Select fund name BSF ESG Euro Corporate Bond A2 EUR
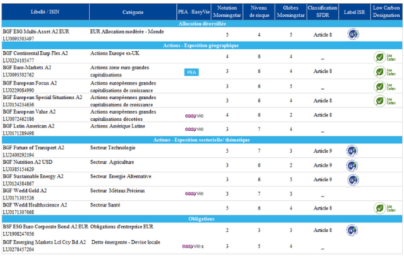 tap(45, 227)
